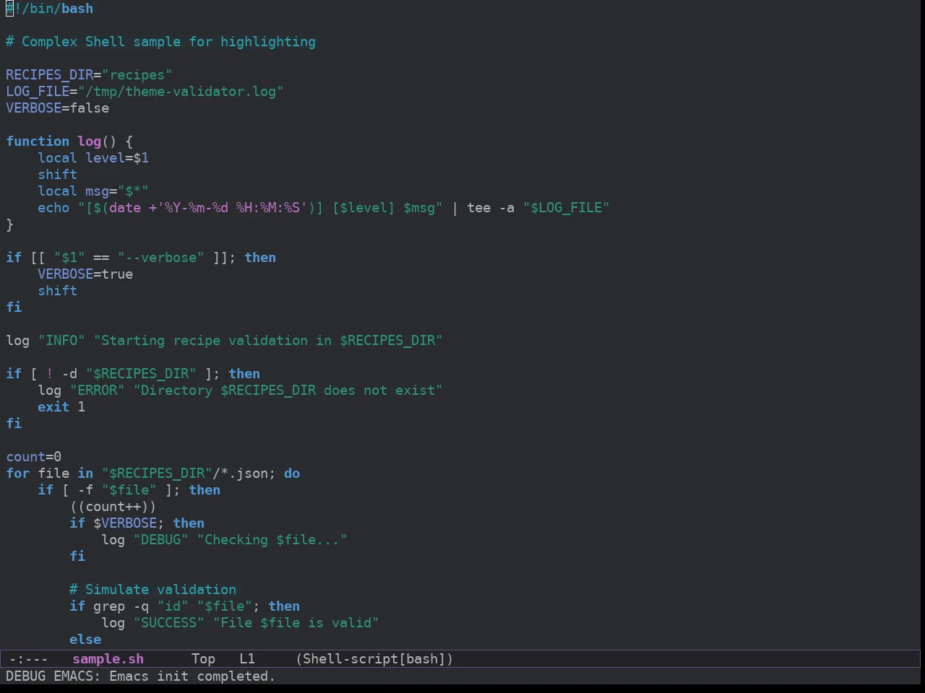Click the "DEBUG" log level string

[161, 540]
